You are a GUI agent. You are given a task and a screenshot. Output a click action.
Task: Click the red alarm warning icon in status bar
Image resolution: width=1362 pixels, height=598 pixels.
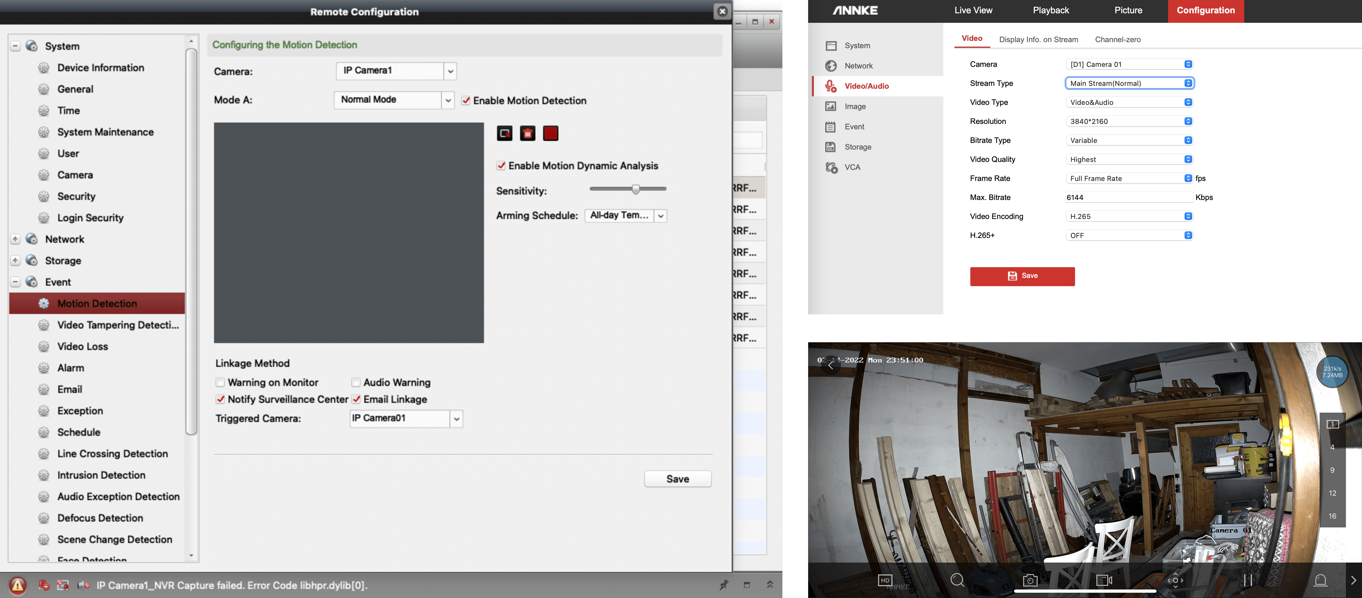coord(17,585)
